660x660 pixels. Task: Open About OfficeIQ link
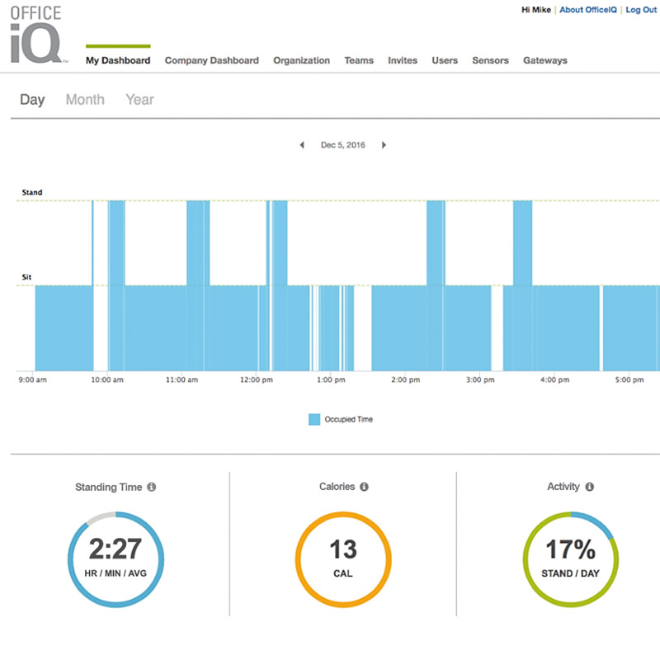pyautogui.click(x=588, y=10)
